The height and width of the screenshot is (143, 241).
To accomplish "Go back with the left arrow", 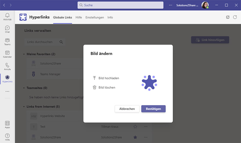I will pos(4,5).
